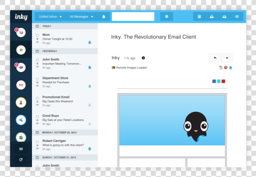The height and width of the screenshot is (177, 256).
Task: Tick the Promotional Email checkbox
Action: click(37, 98)
